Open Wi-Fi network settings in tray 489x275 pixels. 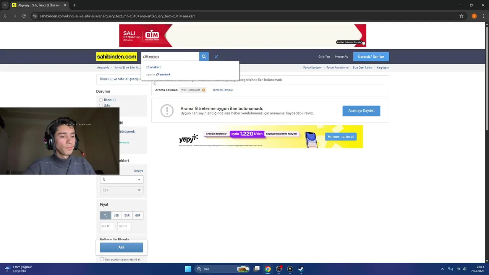459,269
